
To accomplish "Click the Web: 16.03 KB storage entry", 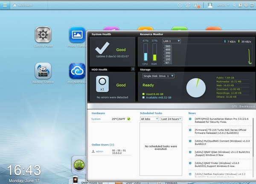I will (x=225, y=85).
